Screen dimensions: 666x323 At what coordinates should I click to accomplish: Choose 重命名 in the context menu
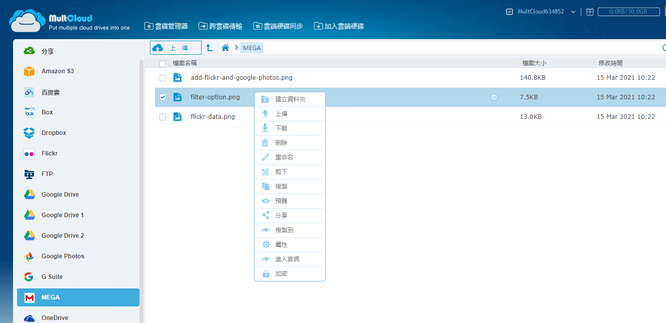290,157
